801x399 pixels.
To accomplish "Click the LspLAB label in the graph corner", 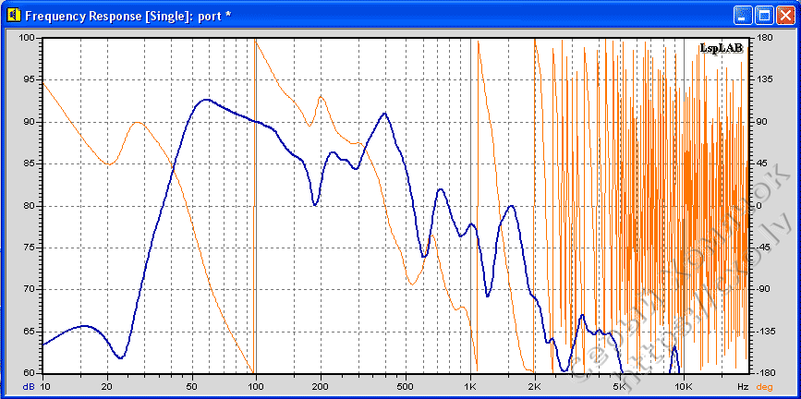I will point(722,48).
